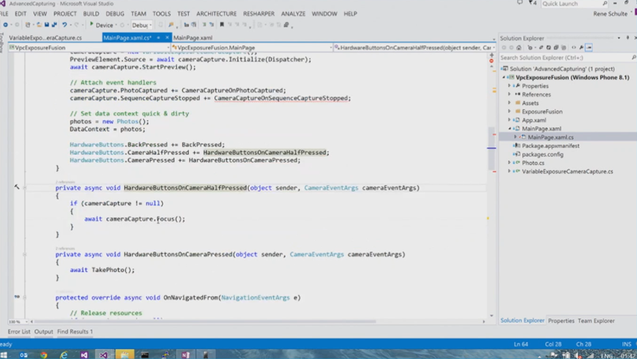637x359 pixels.
Task: Switch to the Team Explorer tab
Action: click(x=596, y=321)
